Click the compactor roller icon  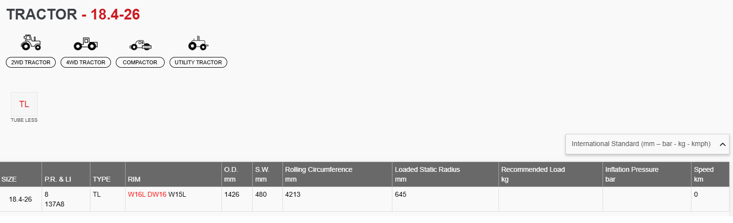coord(140,45)
